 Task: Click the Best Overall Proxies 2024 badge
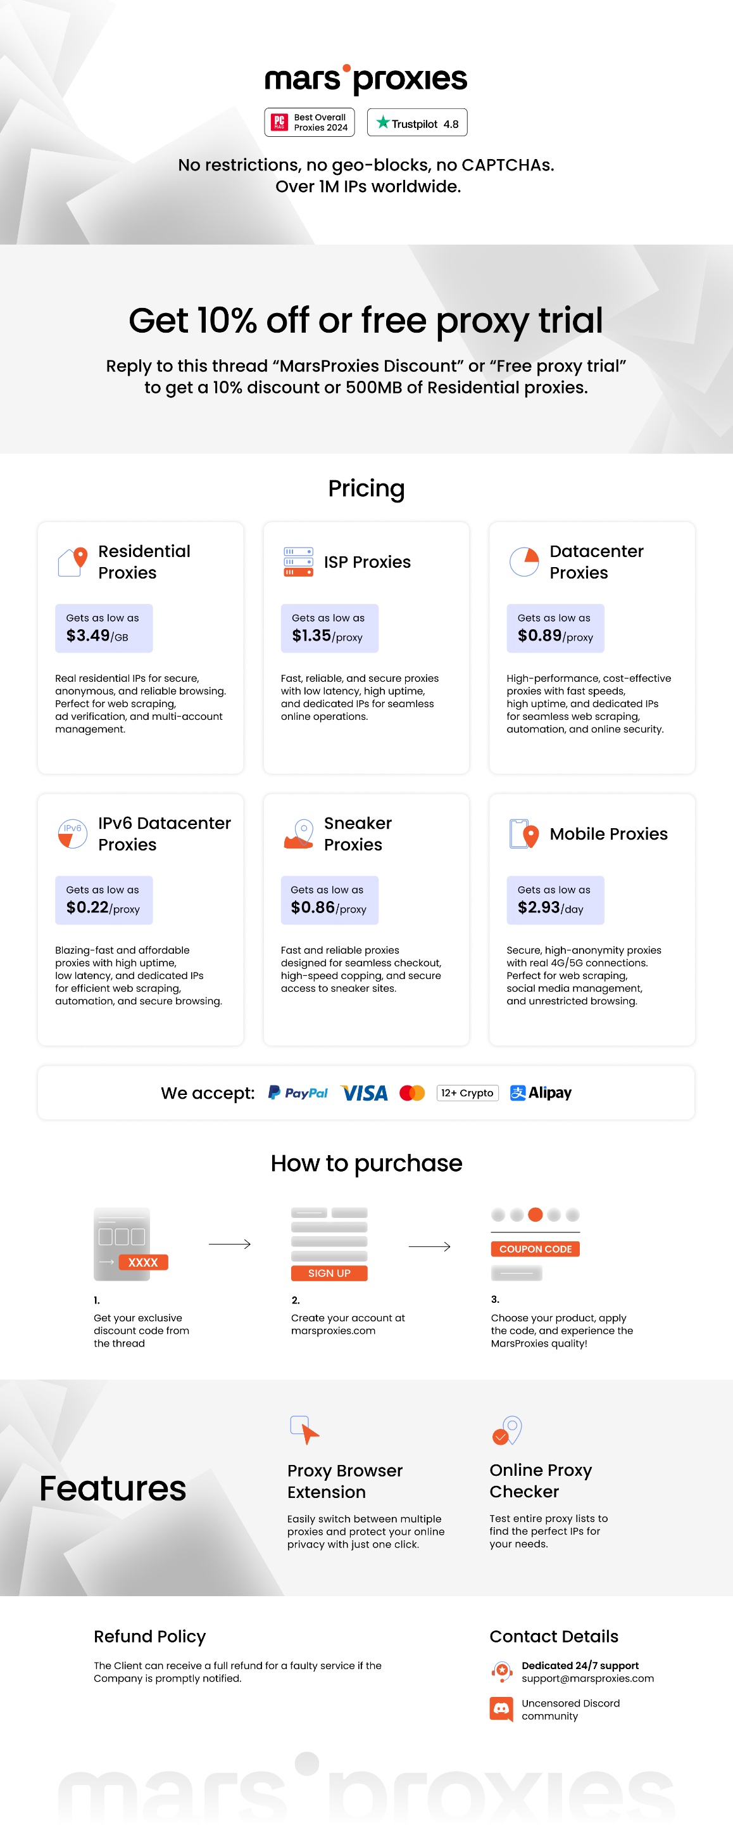[x=310, y=122]
